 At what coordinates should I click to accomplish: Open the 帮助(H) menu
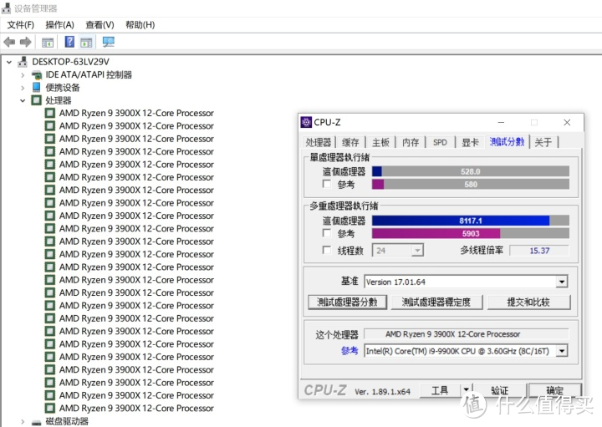click(x=140, y=25)
